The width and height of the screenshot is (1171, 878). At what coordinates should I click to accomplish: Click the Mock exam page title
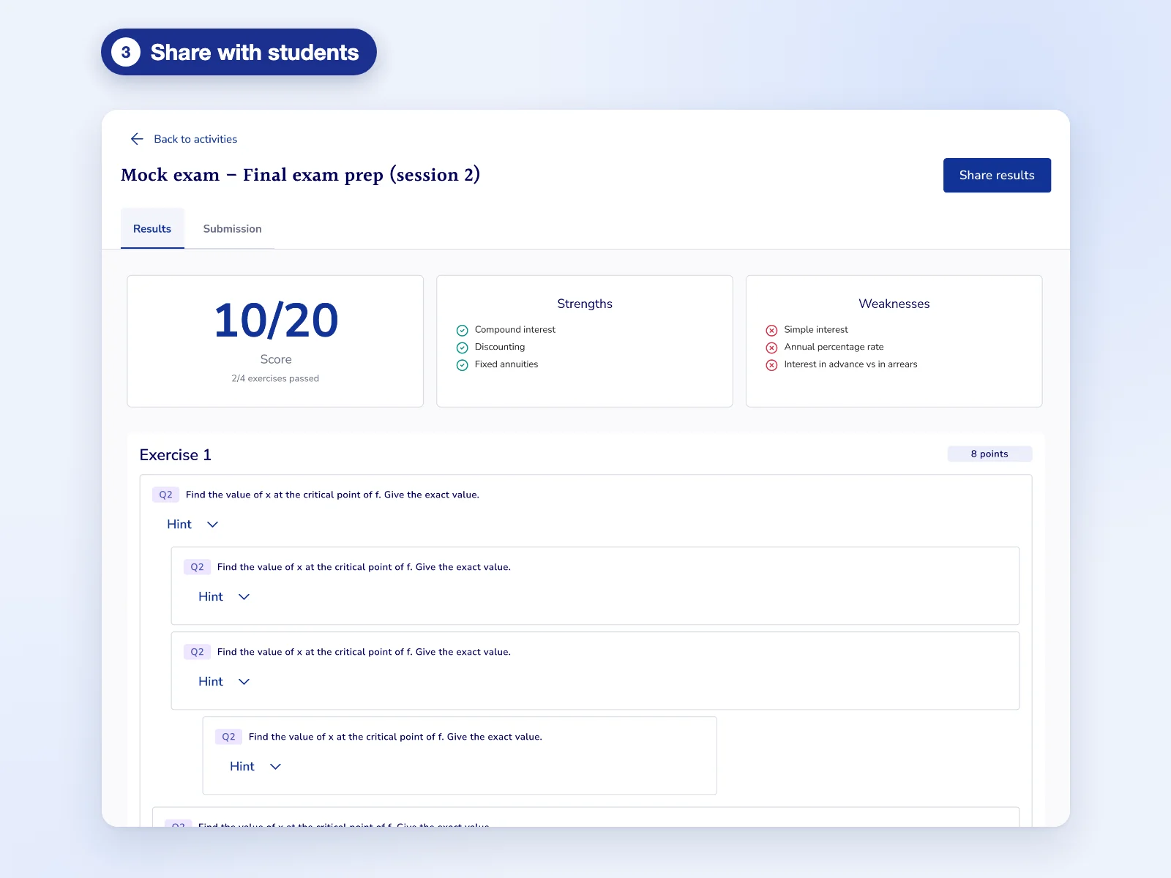point(301,175)
